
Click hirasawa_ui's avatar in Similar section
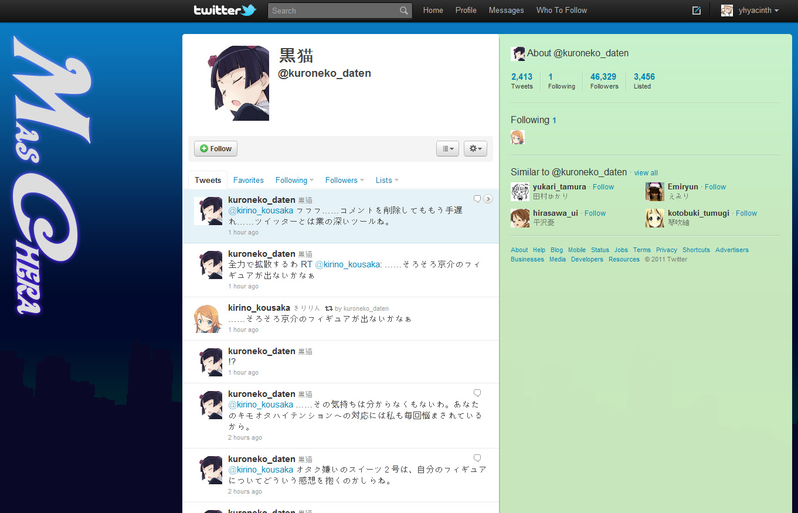(520, 218)
